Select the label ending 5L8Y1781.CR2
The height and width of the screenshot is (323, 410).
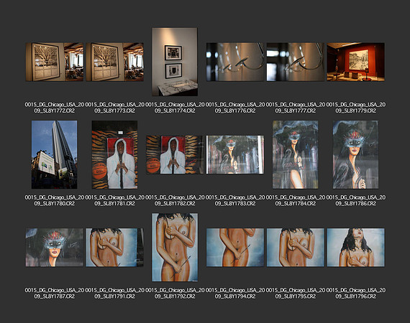[115, 200]
